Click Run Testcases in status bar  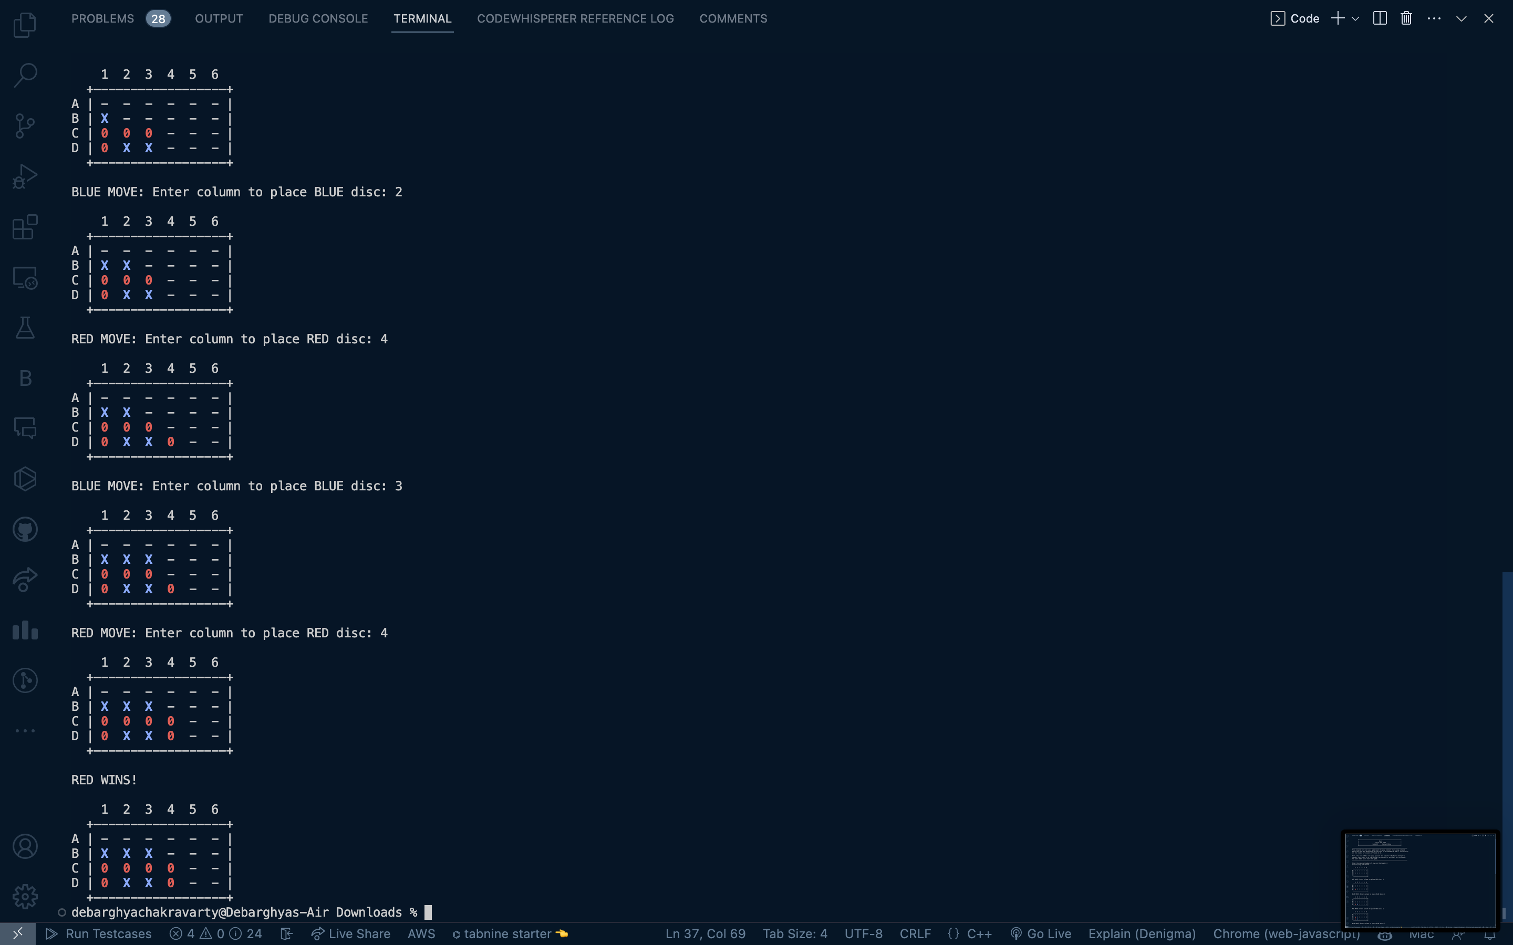click(x=99, y=934)
